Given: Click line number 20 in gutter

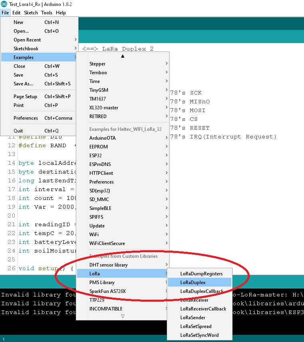Looking at the screenshot, I should (x=11, y=215).
